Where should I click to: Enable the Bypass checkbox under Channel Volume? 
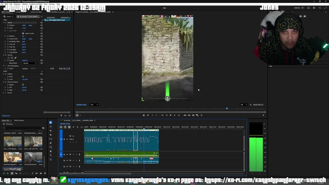click(x=23, y=85)
